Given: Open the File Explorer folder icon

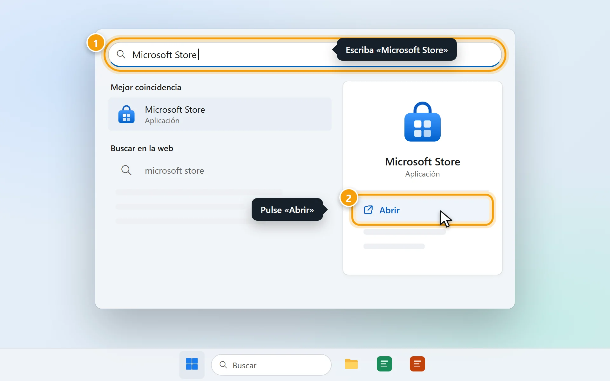Looking at the screenshot, I should (x=351, y=364).
